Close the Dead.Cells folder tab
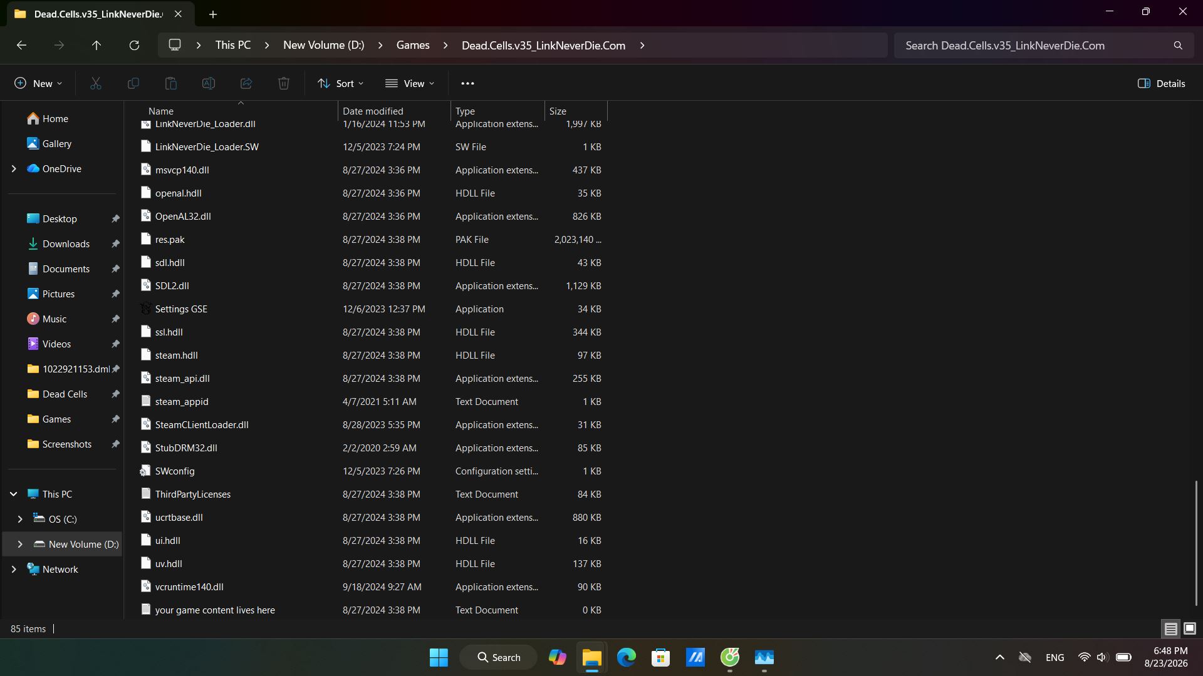This screenshot has height=676, width=1203. coord(178,14)
